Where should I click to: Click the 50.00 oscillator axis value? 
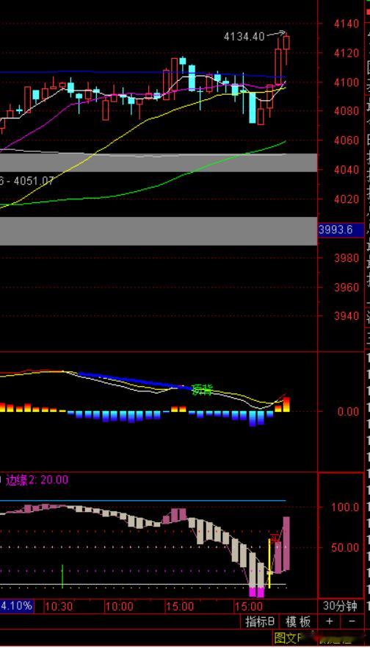point(345,547)
